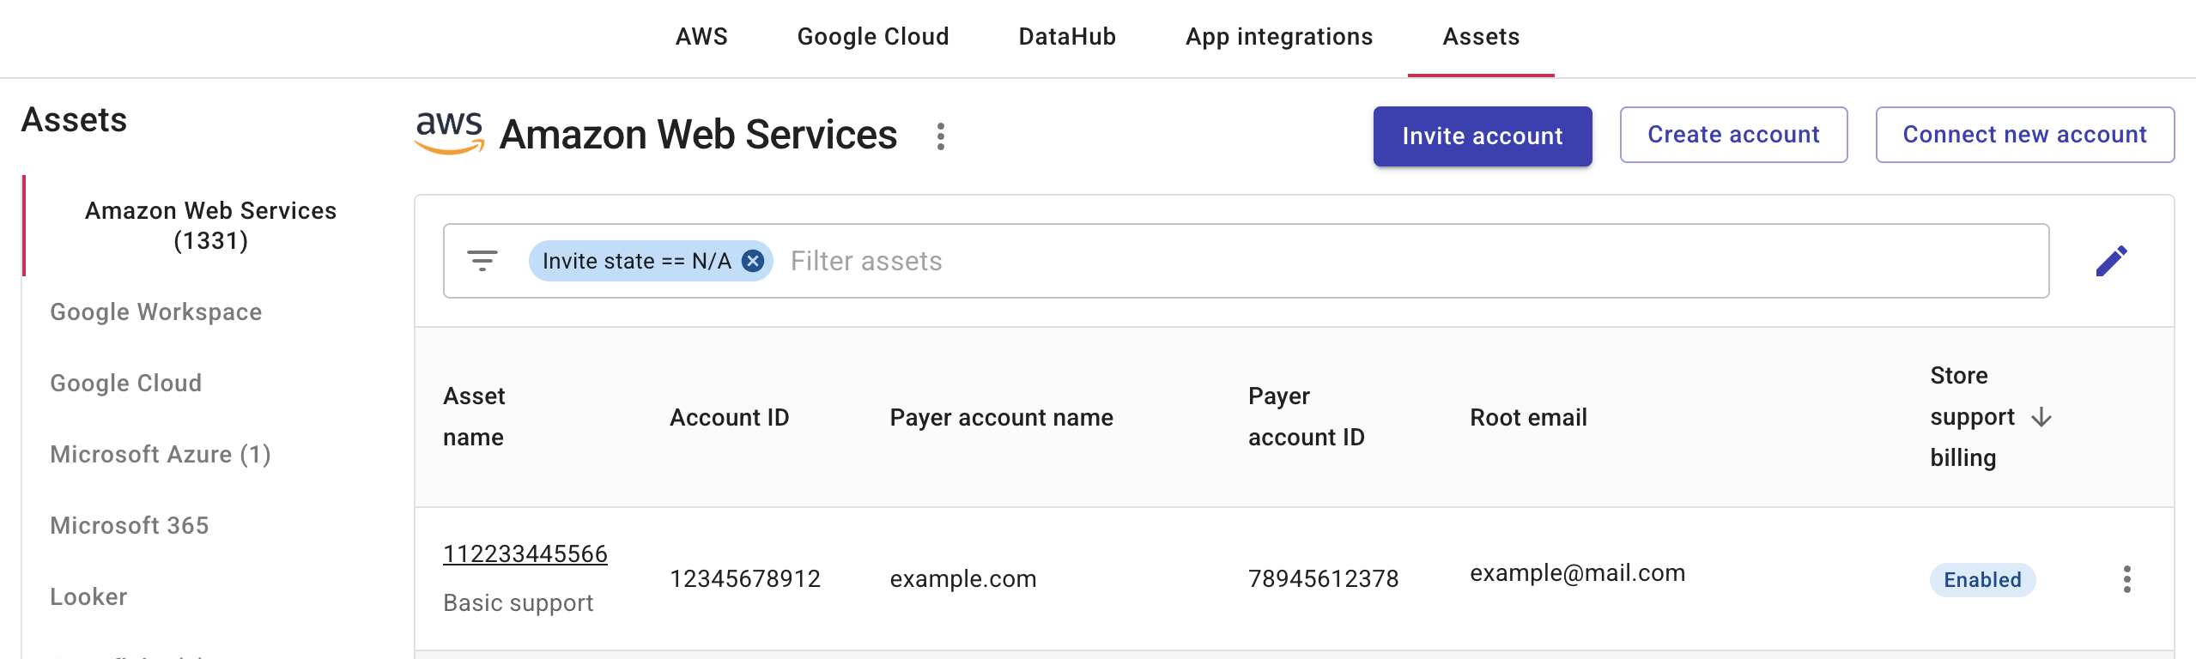This screenshot has width=2196, height=659.
Task: Click root email example@mail.com
Action: [x=1577, y=573]
